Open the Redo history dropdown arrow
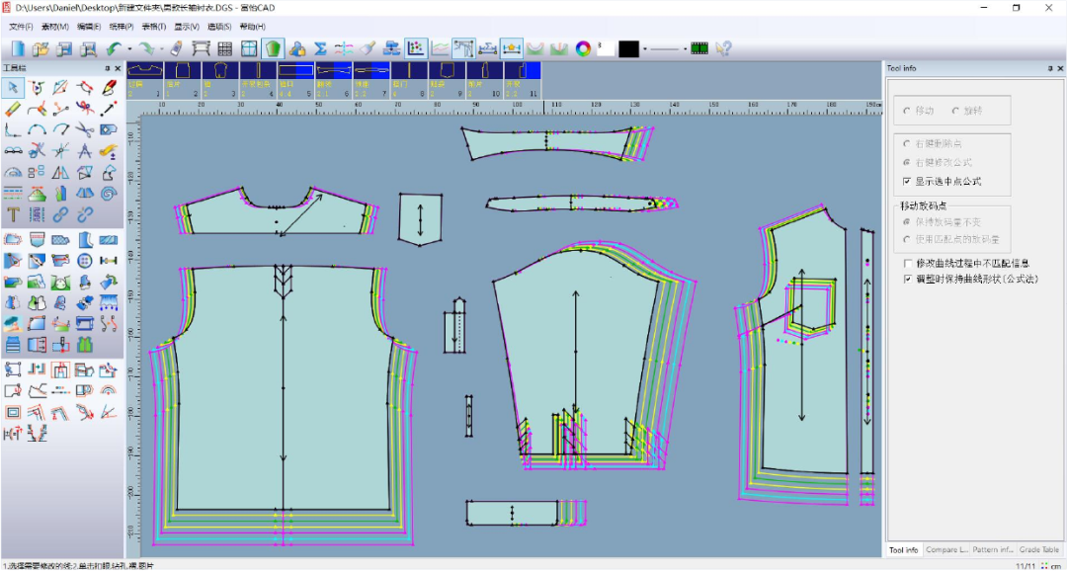The height and width of the screenshot is (573, 1067). 161,49
